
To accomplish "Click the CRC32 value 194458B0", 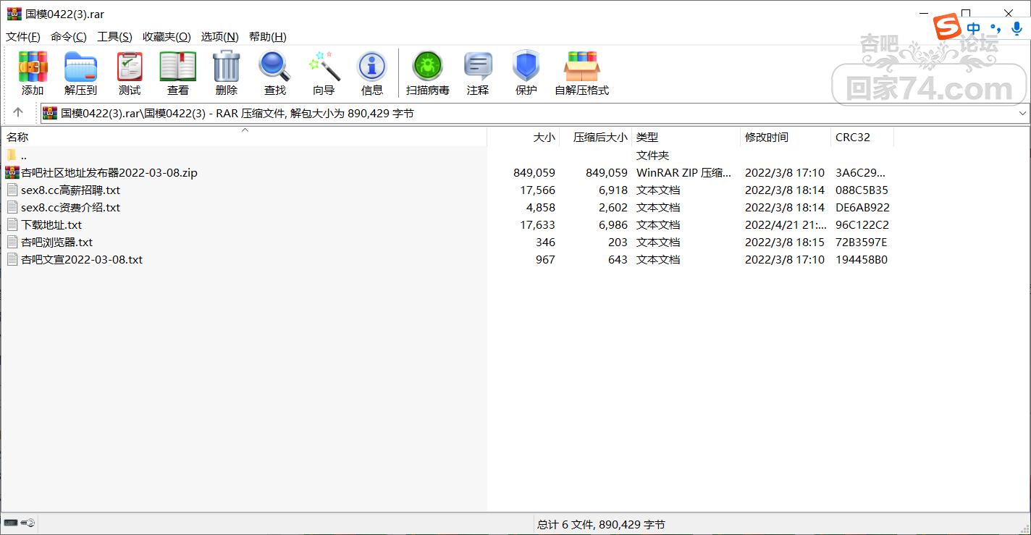I will tap(862, 259).
